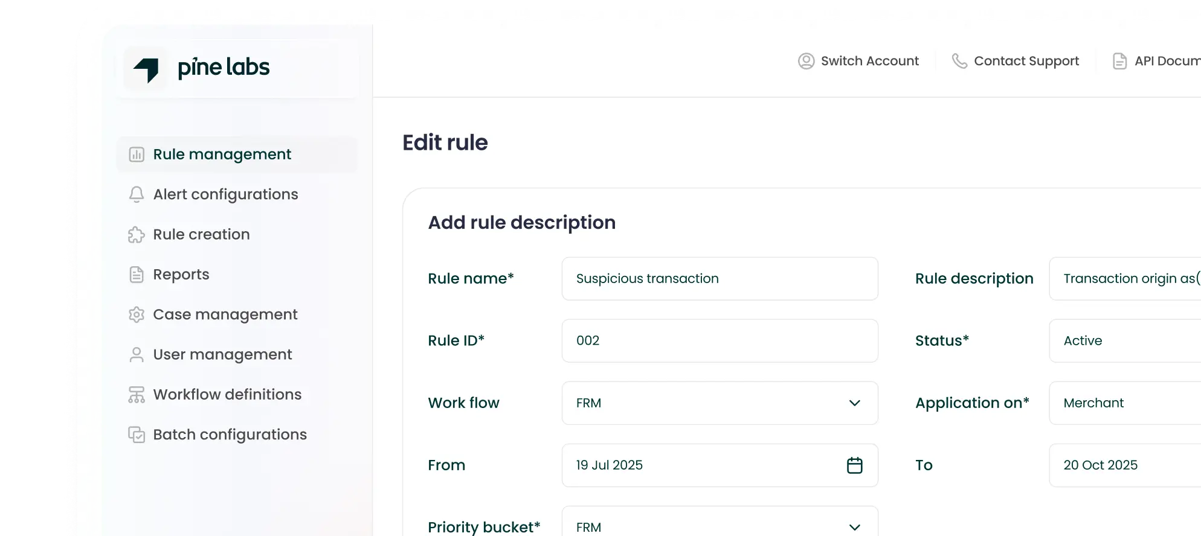Open the Application on dropdown showing Merchant
Image resolution: width=1201 pixels, height=536 pixels.
(1125, 403)
